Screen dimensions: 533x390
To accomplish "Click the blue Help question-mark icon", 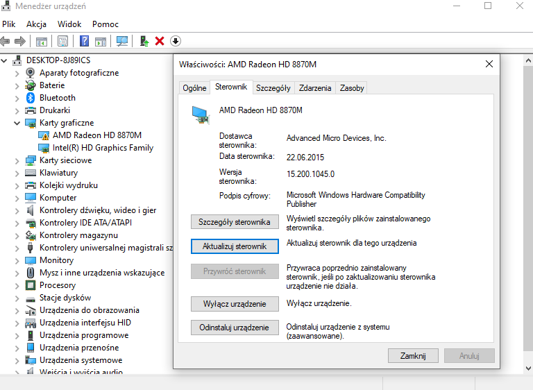I will pos(84,41).
